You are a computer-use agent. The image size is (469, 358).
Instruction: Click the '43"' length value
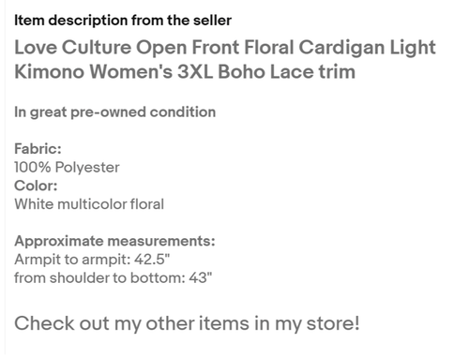click(x=201, y=277)
